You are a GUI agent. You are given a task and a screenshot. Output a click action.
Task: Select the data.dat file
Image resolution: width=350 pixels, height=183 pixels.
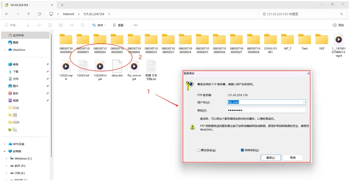click(x=117, y=68)
